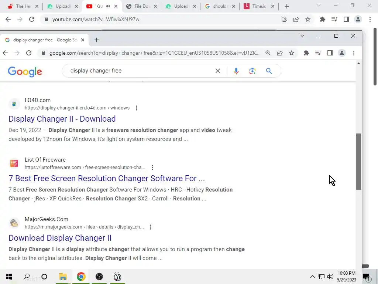
Task: Open Extensions puzzle icon in front window
Action: 306,53
